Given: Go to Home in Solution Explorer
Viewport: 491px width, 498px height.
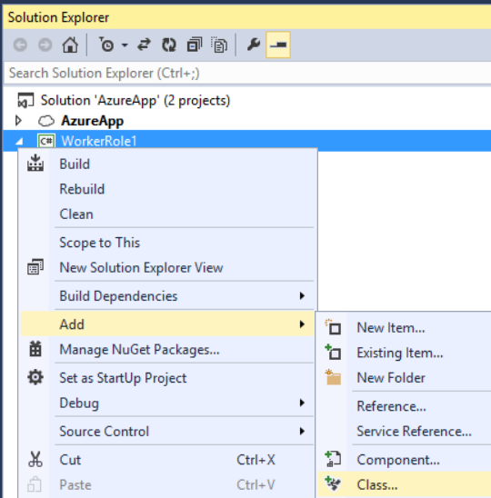Looking at the screenshot, I should tap(70, 45).
